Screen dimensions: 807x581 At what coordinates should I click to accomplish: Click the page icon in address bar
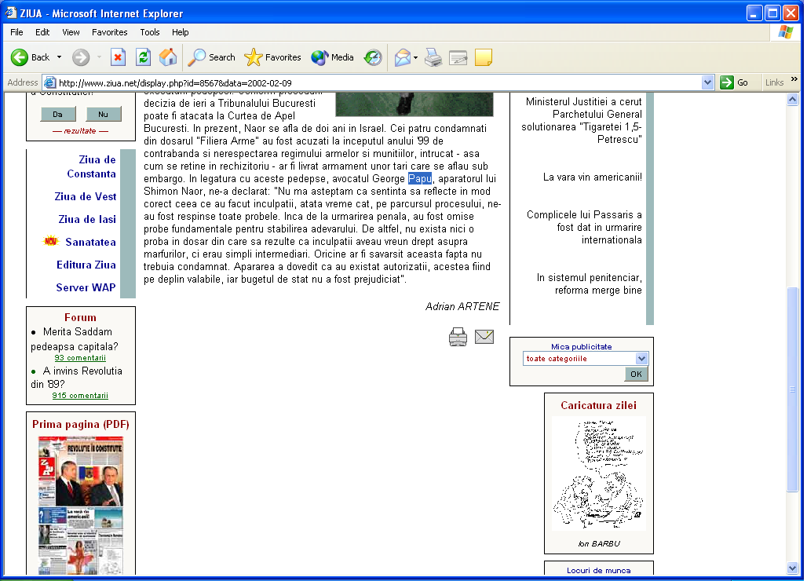pos(50,82)
